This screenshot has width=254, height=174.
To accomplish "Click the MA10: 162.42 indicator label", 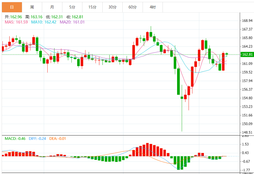I will [x=44, y=22].
